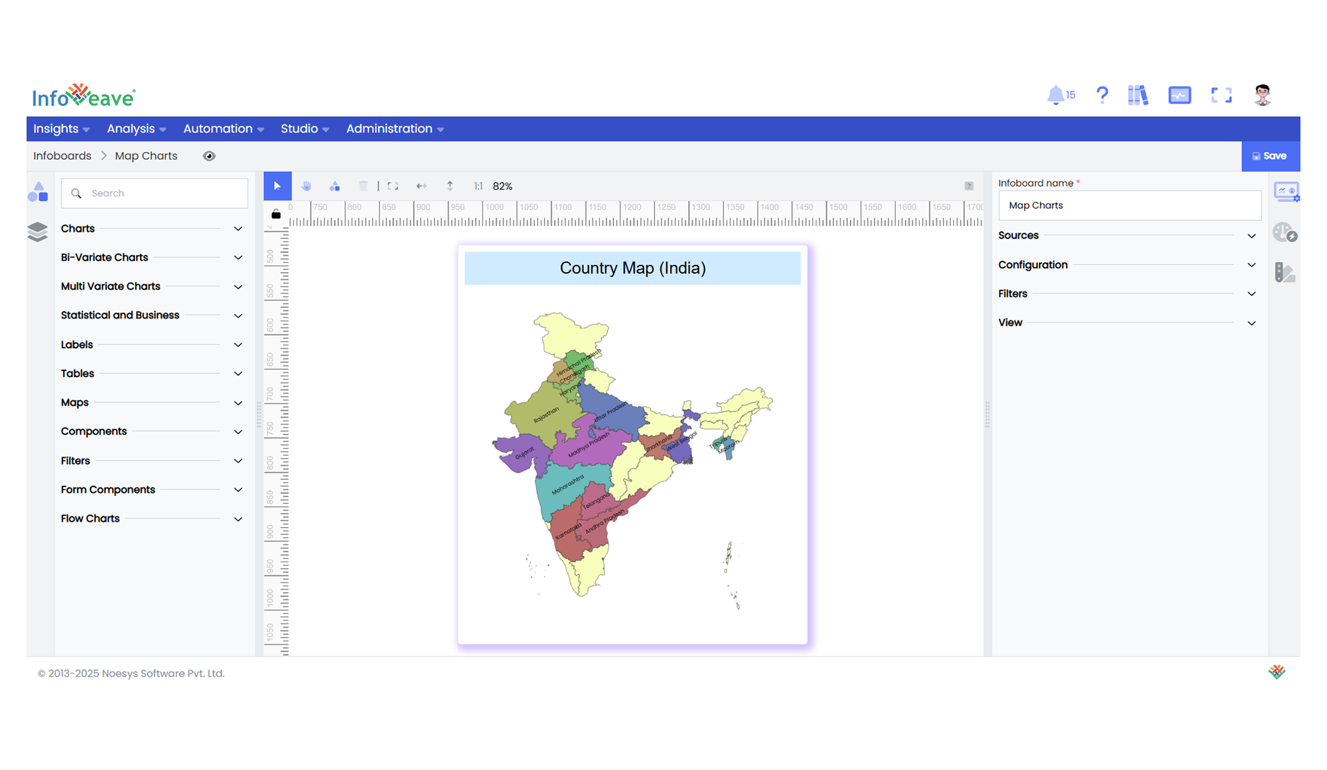Open the notifications bell
The width and height of the screenshot is (1327, 770).
1055,95
